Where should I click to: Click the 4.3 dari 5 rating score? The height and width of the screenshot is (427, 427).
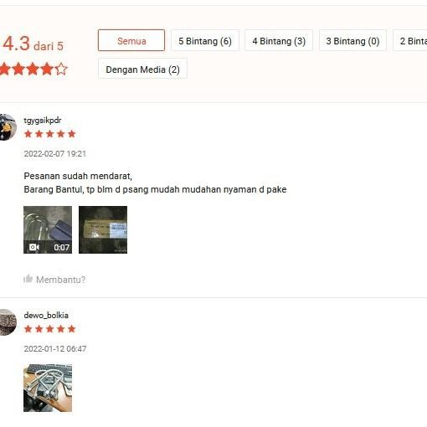pyautogui.click(x=33, y=44)
